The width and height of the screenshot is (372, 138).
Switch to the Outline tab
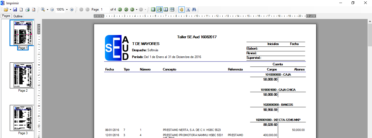[18, 16]
